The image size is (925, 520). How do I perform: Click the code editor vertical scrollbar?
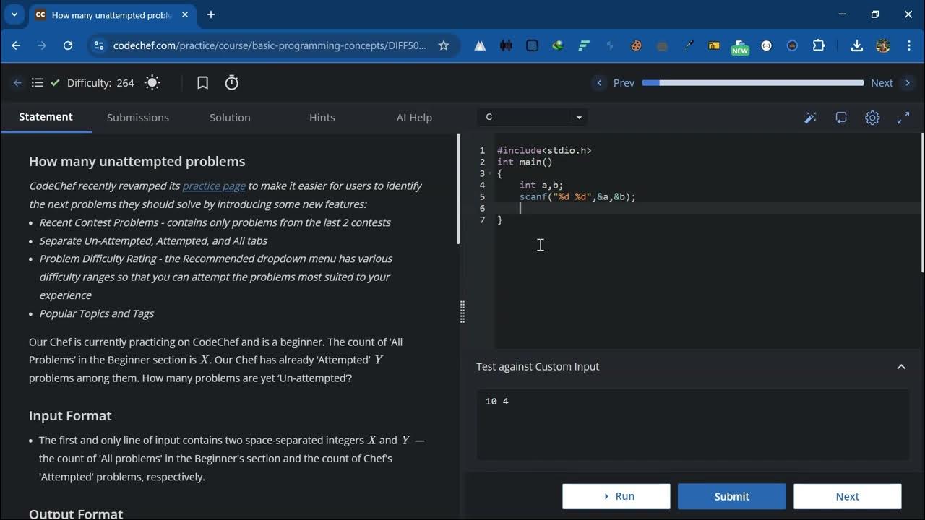pyautogui.click(x=923, y=202)
